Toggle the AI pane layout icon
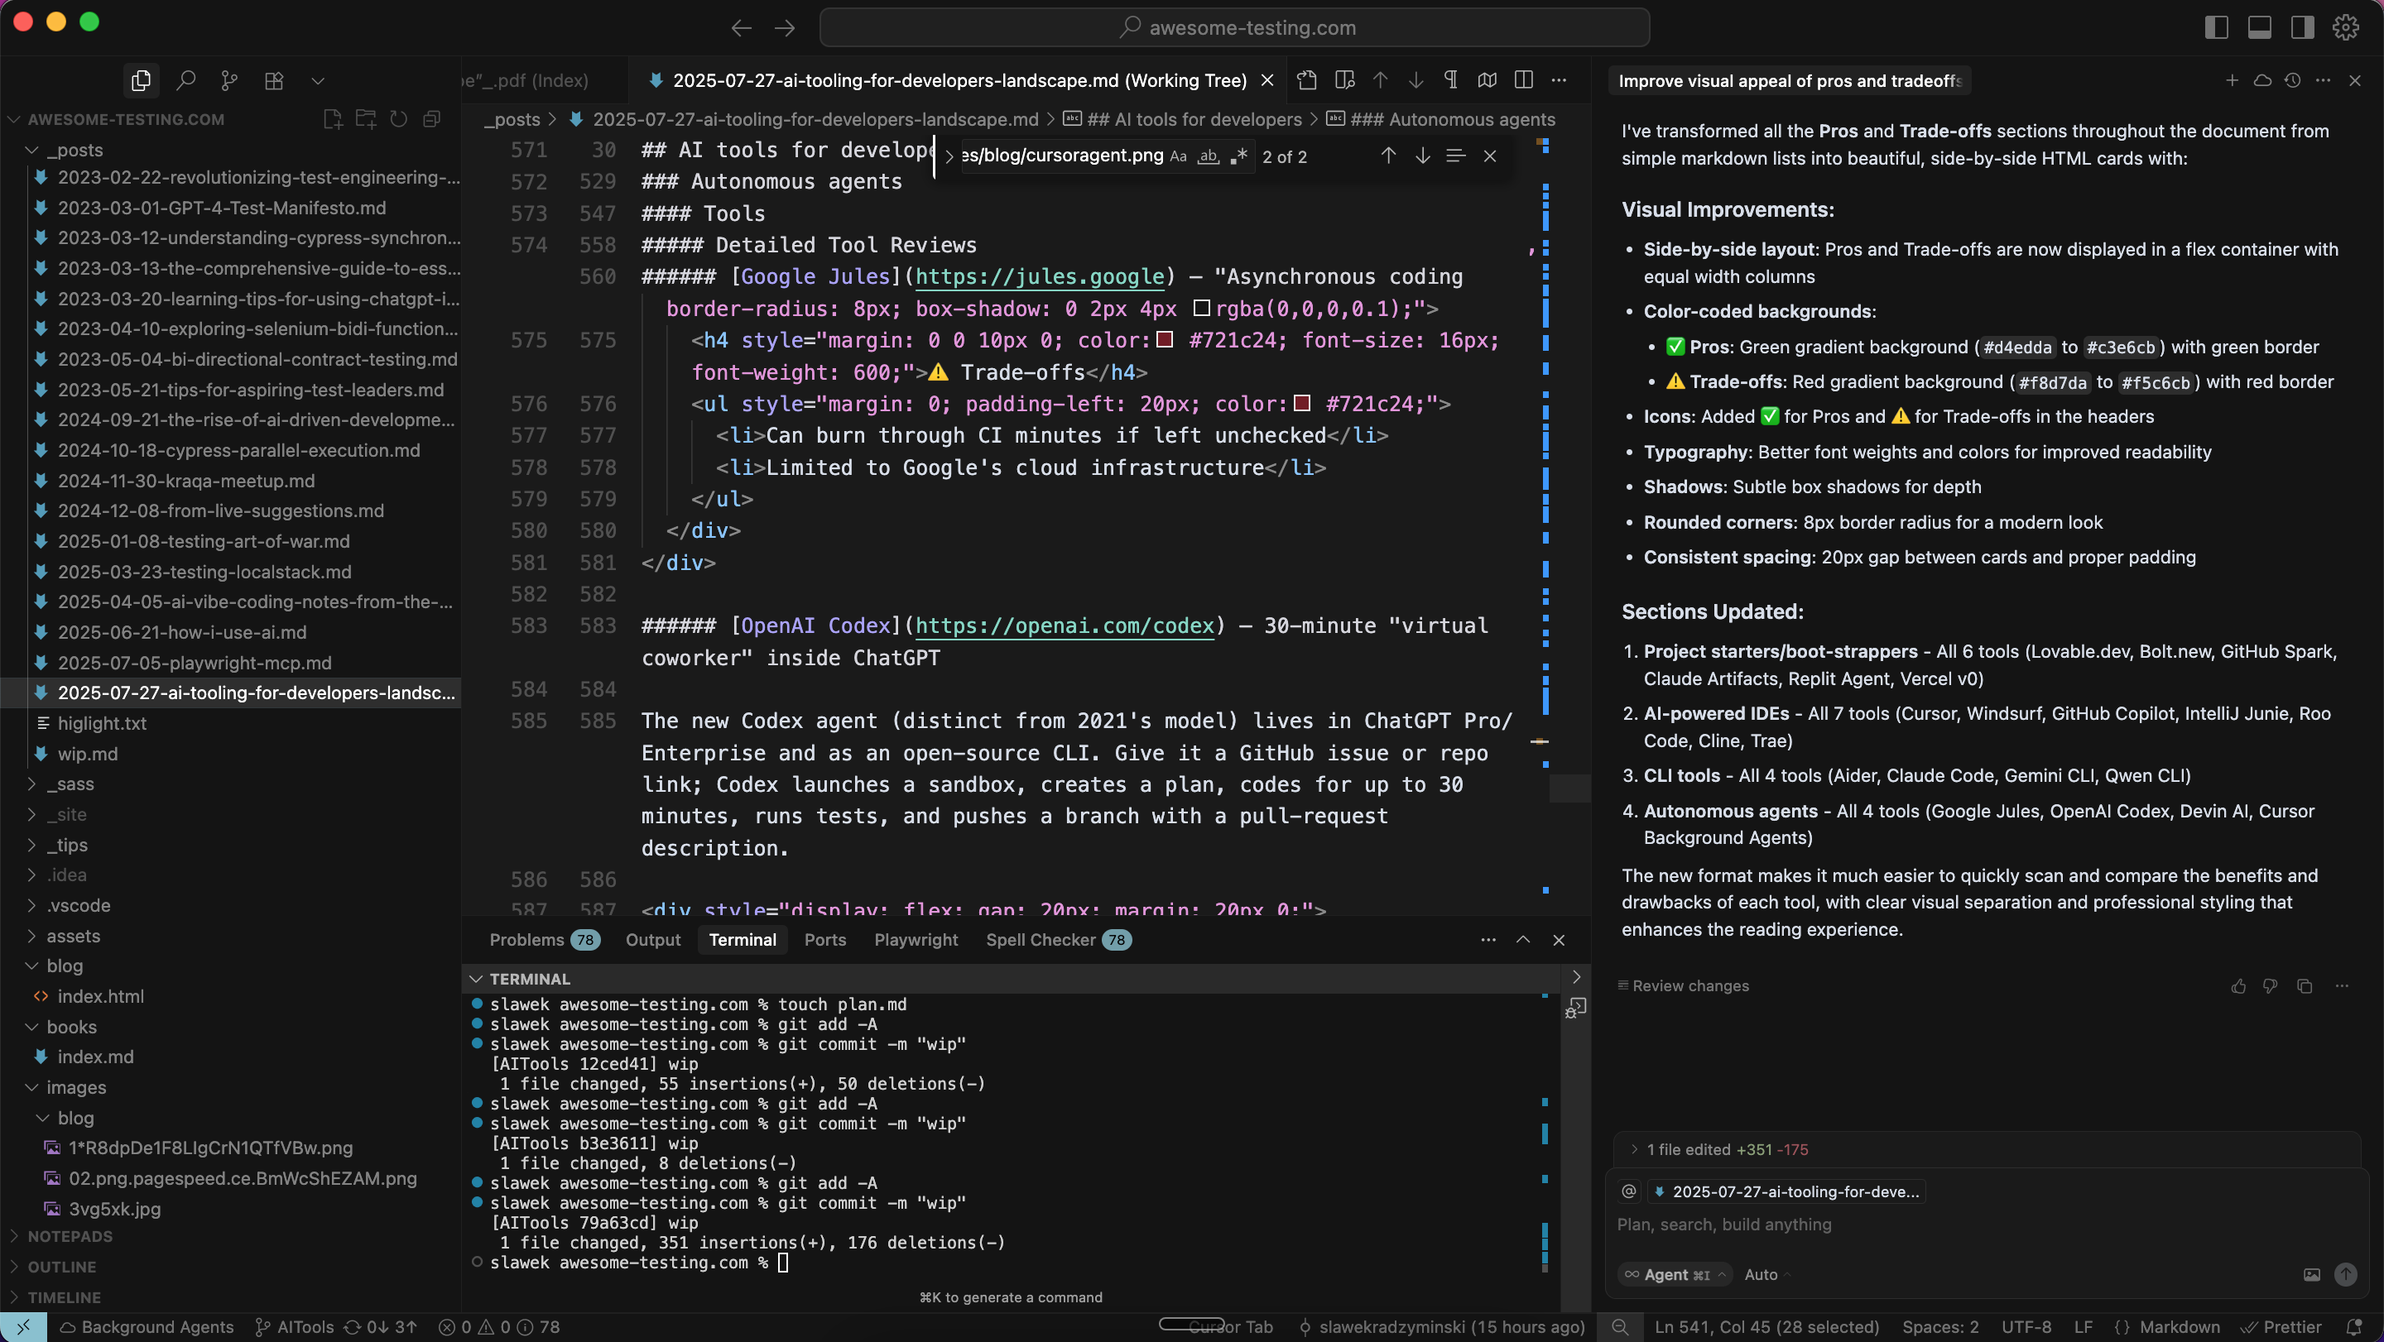2384x1342 pixels. click(x=2303, y=28)
